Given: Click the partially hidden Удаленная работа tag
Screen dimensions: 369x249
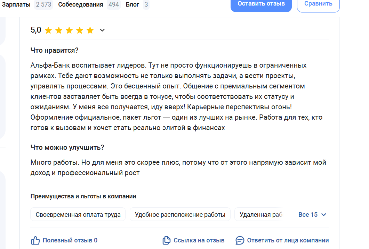Looking at the screenshot, I should 259,215.
